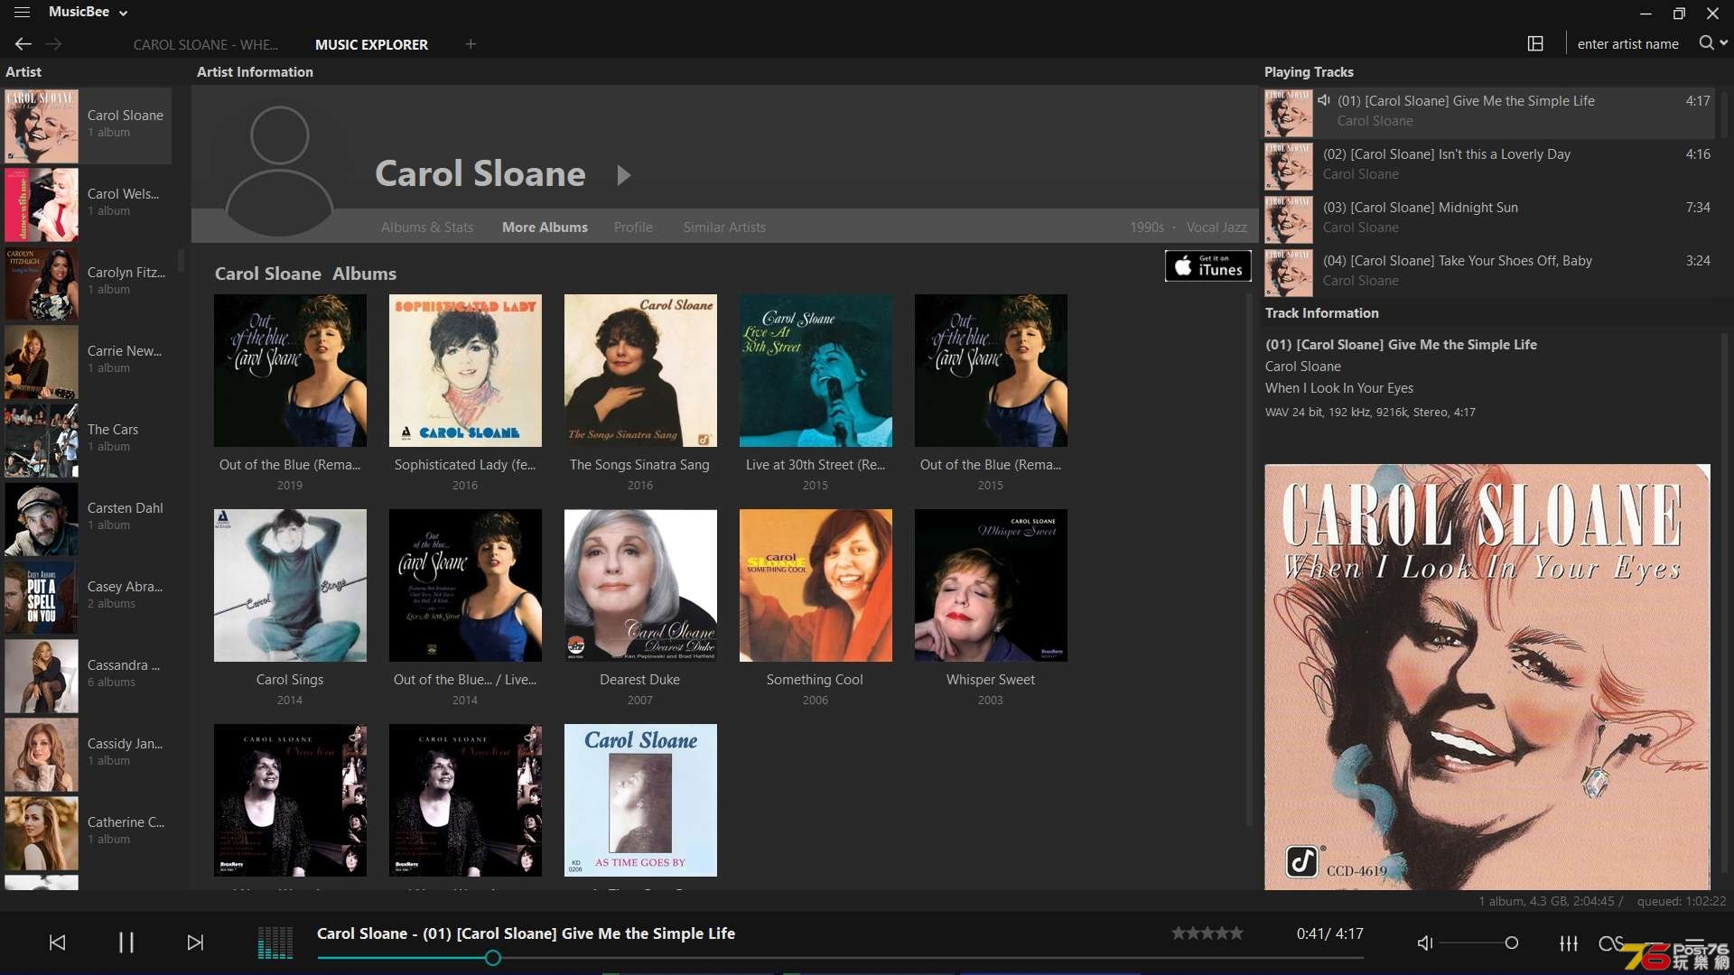This screenshot has width=1734, height=975.
Task: Select artist Carolyn Fitz... in list
Action: tap(88, 283)
